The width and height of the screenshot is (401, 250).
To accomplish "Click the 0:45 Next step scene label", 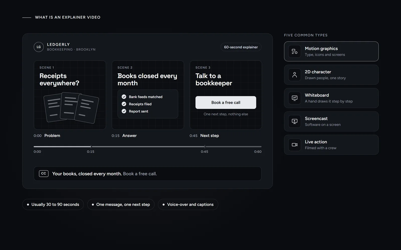I will 204,136.
